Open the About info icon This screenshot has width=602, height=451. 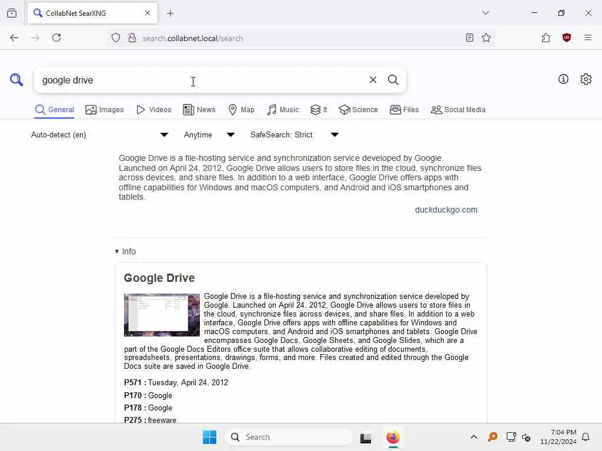563,79
